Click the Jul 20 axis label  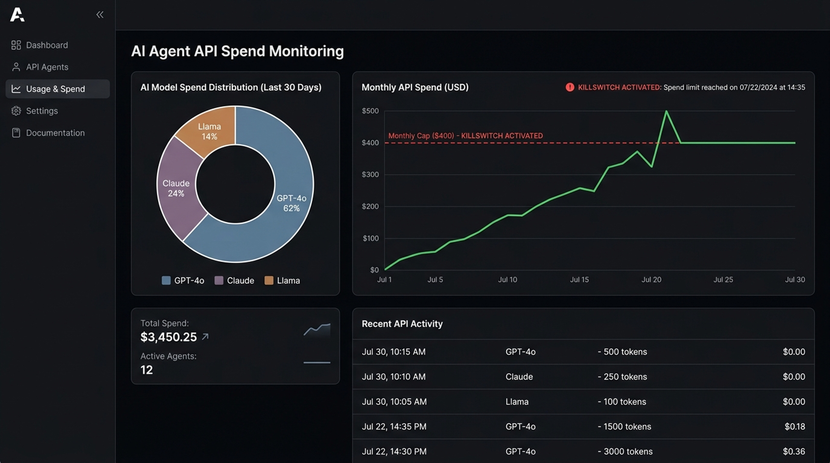(x=651, y=280)
